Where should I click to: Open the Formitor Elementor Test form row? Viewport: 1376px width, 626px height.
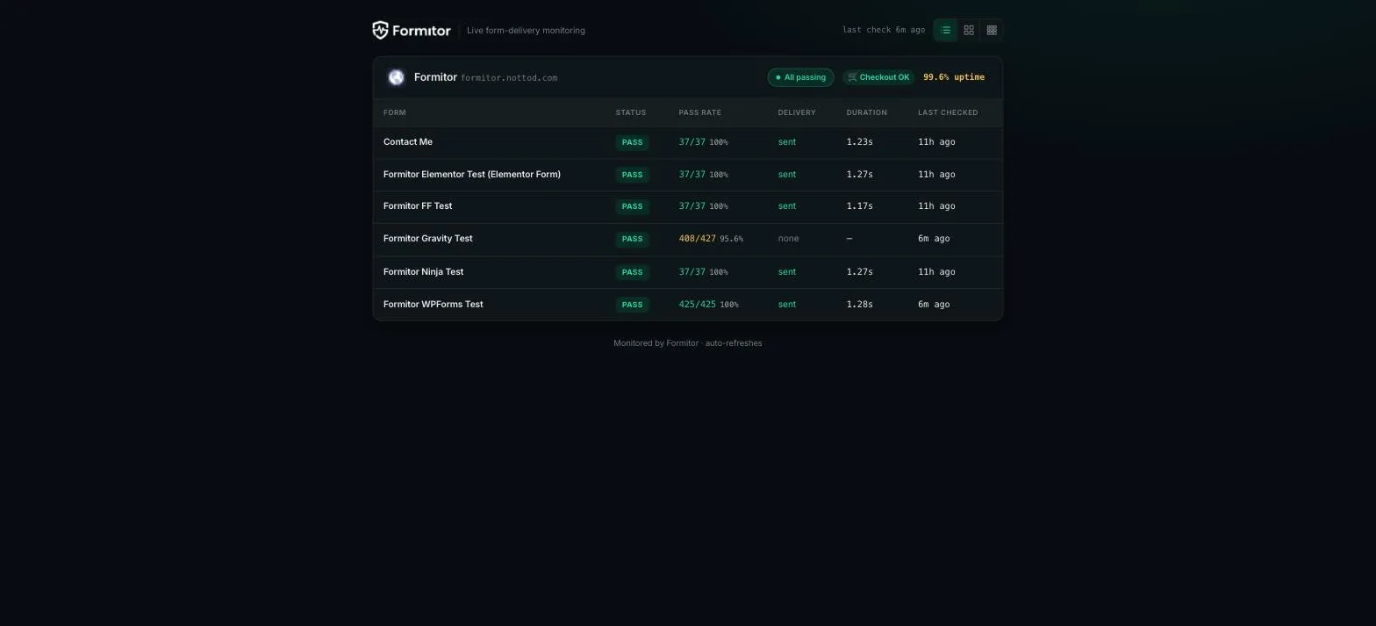coord(687,175)
